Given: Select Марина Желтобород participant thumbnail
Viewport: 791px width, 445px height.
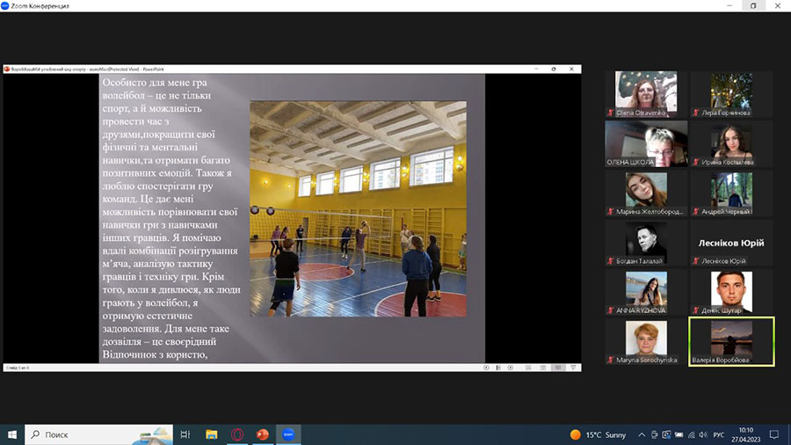Looking at the screenshot, I should [x=646, y=193].
